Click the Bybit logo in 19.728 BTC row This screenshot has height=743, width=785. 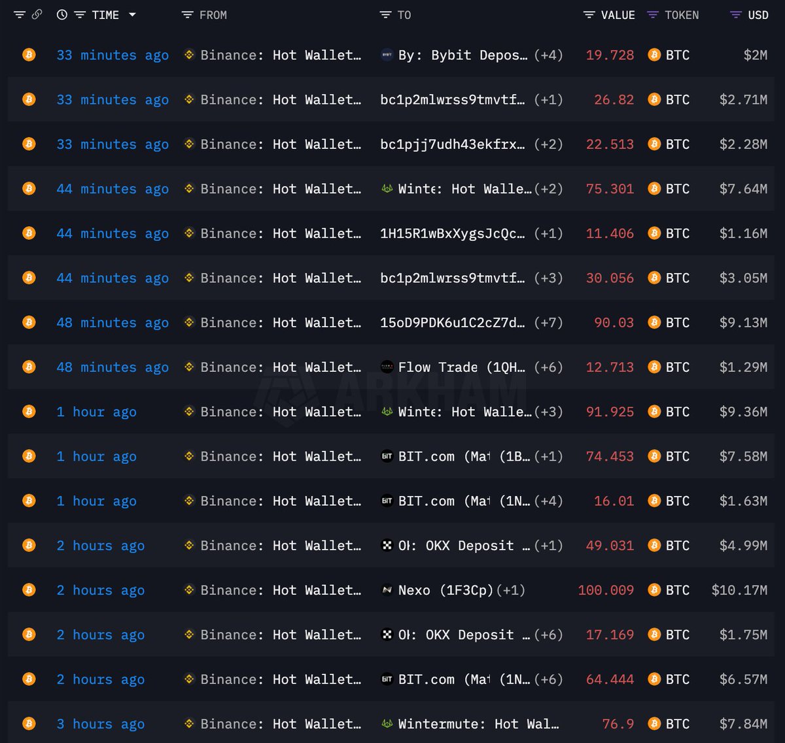(x=387, y=55)
